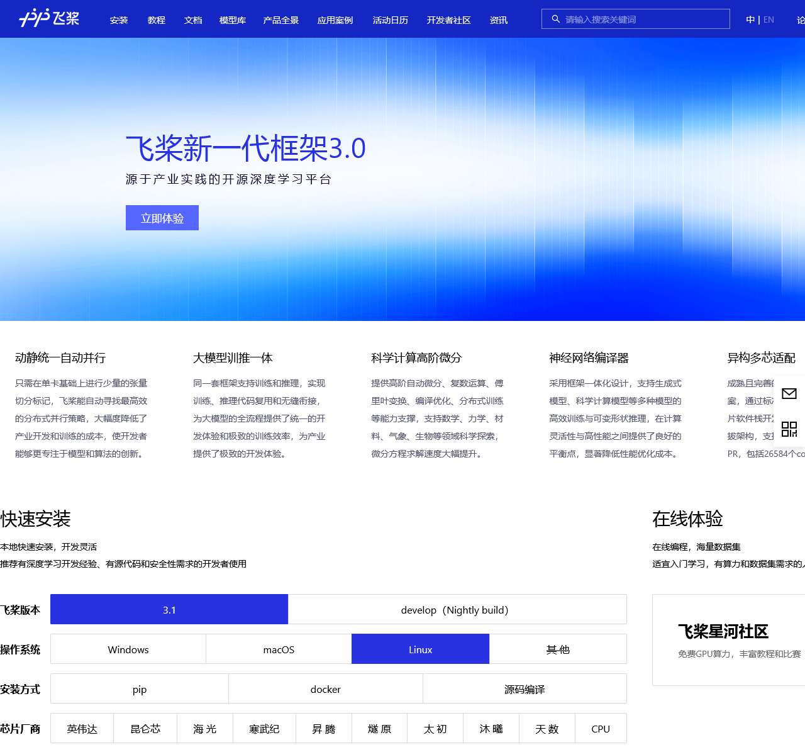Open 文档 navigation menu

tap(193, 20)
